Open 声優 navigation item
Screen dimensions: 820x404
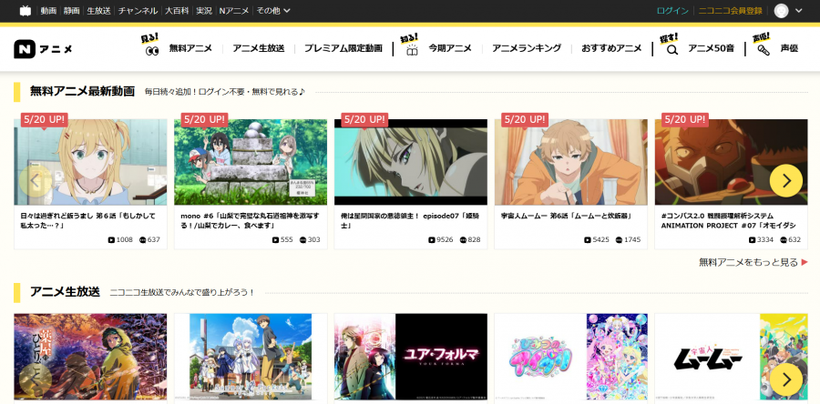click(789, 48)
